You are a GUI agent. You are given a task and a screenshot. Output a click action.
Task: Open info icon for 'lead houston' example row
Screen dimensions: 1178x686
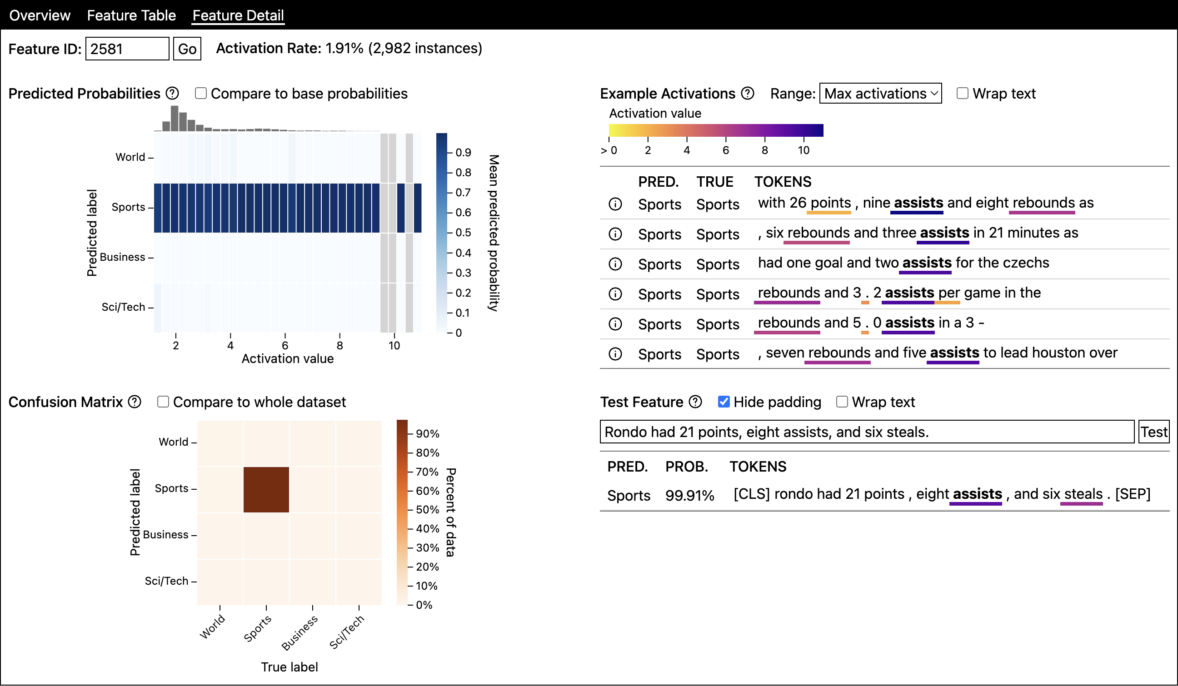615,354
